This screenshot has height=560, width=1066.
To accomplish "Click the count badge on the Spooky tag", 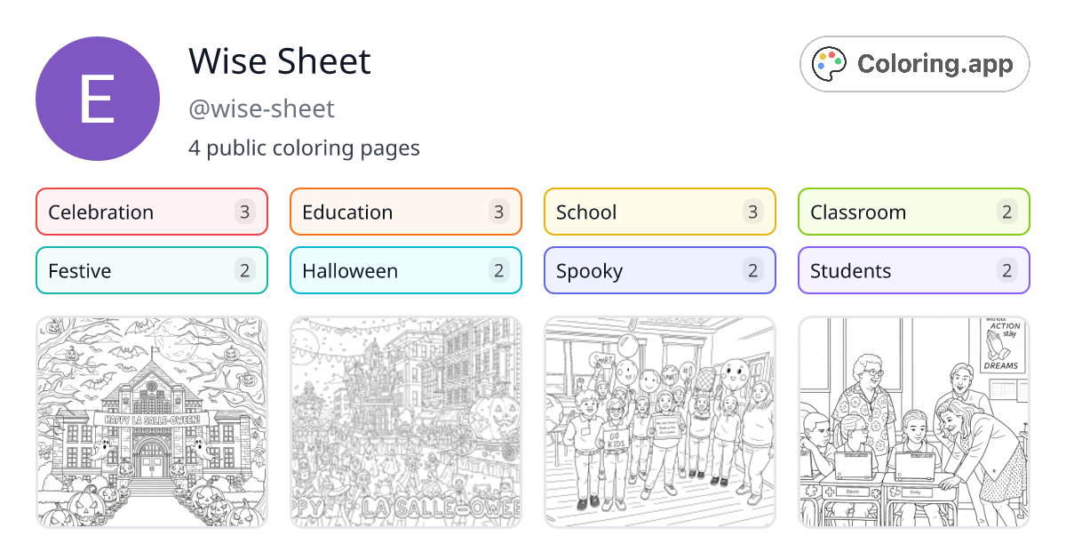I will (x=754, y=270).
